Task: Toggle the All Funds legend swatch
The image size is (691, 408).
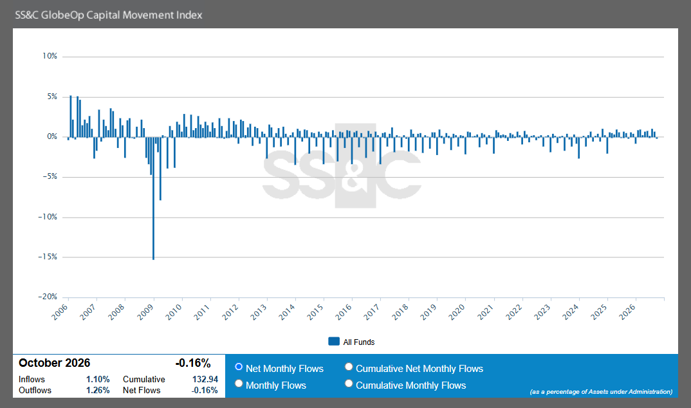Action: [x=334, y=342]
